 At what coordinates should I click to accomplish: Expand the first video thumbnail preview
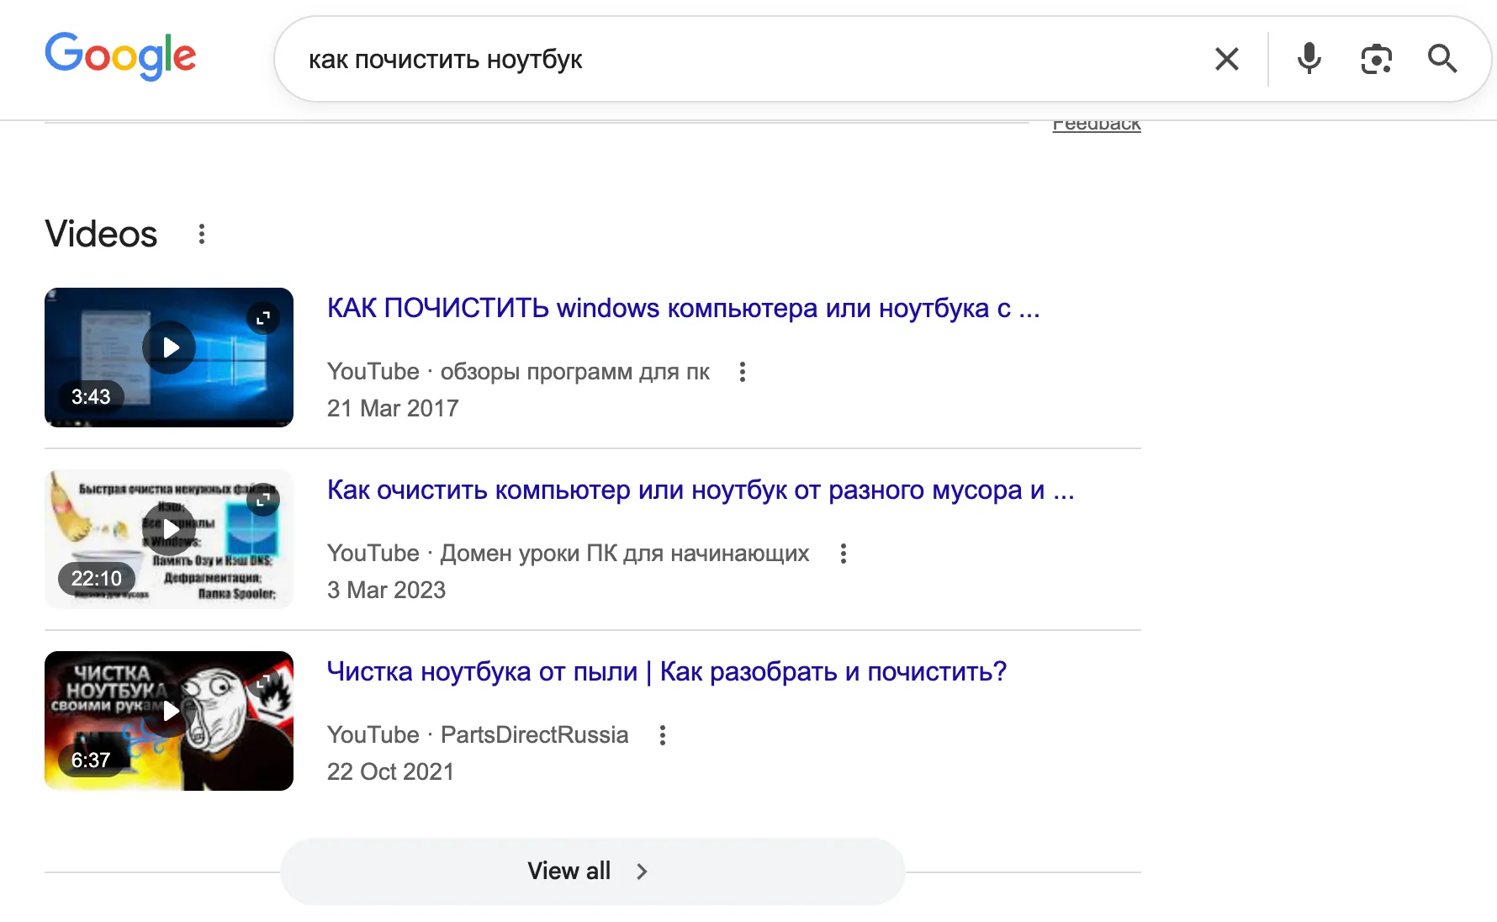coord(262,318)
